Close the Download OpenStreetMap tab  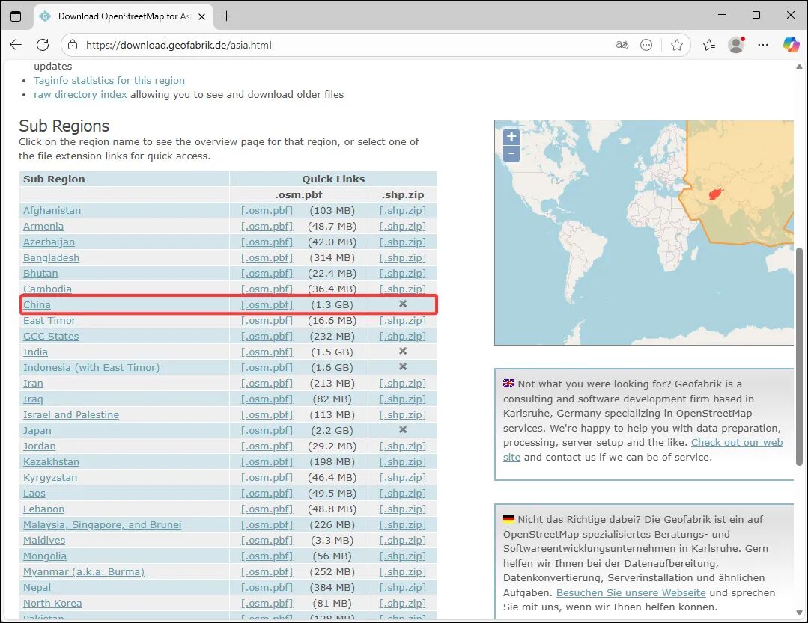202,16
